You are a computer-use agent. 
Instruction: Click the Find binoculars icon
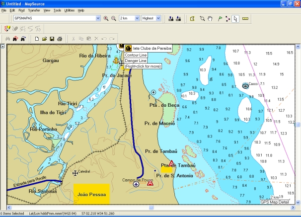[x=8, y=38]
